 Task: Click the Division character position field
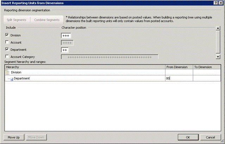66,36
